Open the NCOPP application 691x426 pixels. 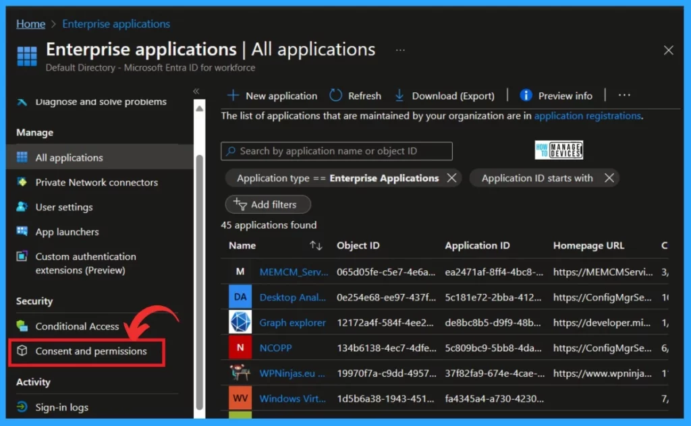tap(275, 348)
